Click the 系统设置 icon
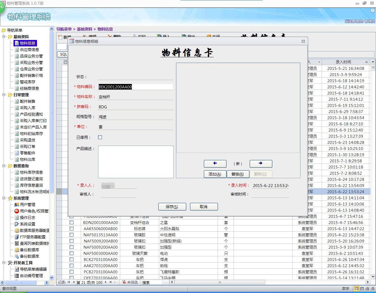Screen dimensions: 376x293 pos(17,224)
